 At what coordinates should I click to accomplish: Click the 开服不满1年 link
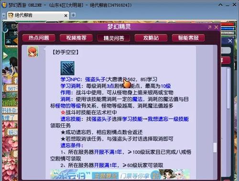click(108, 152)
